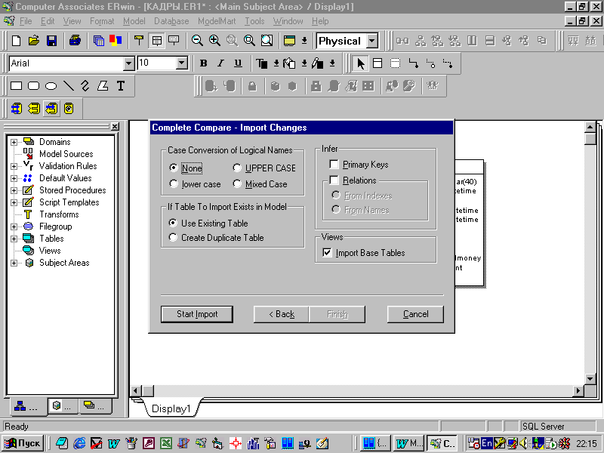Select the Text drawing tool
Screen dimensions: 604x453
pos(121,86)
